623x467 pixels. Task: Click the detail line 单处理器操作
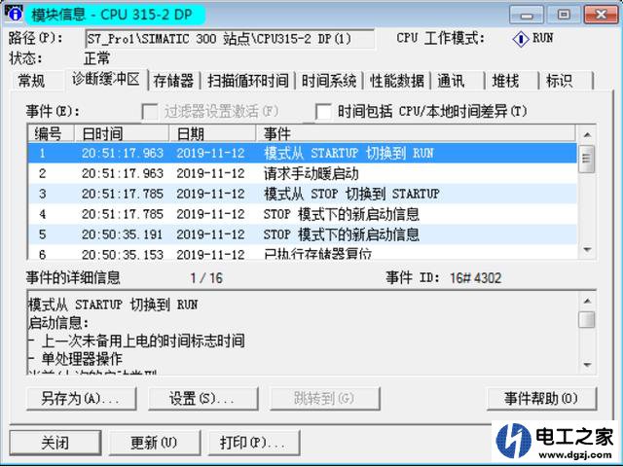coord(82,359)
